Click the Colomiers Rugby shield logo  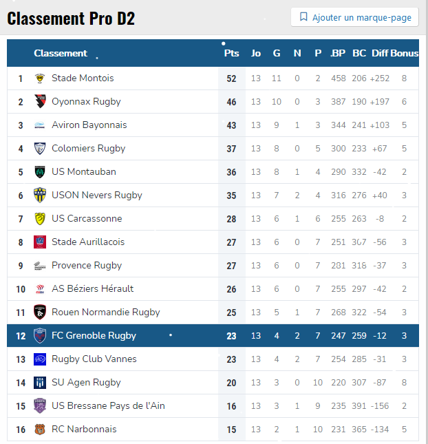pos(40,149)
